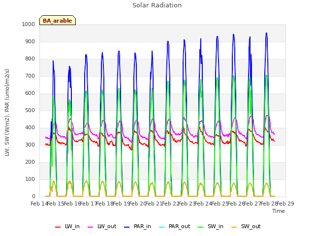Toggle the SW_in legend item
The width and height of the screenshot is (315, 236).
click(211, 227)
